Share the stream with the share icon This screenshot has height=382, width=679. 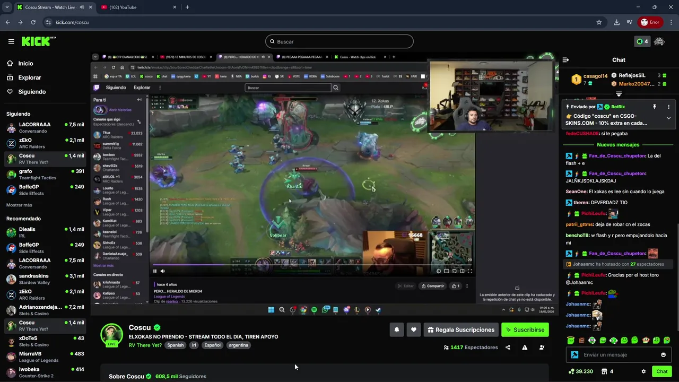click(x=508, y=348)
